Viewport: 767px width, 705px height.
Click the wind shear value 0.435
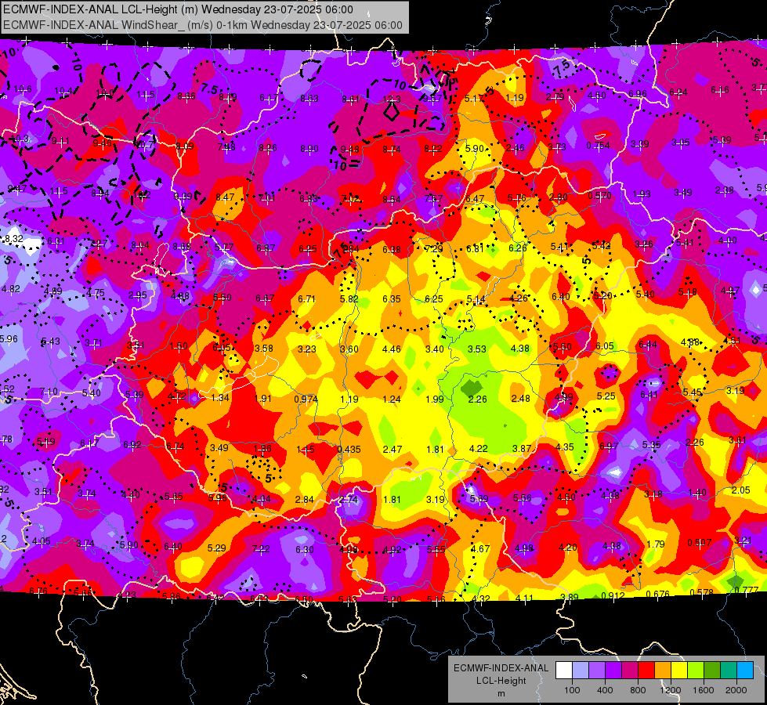coord(349,449)
